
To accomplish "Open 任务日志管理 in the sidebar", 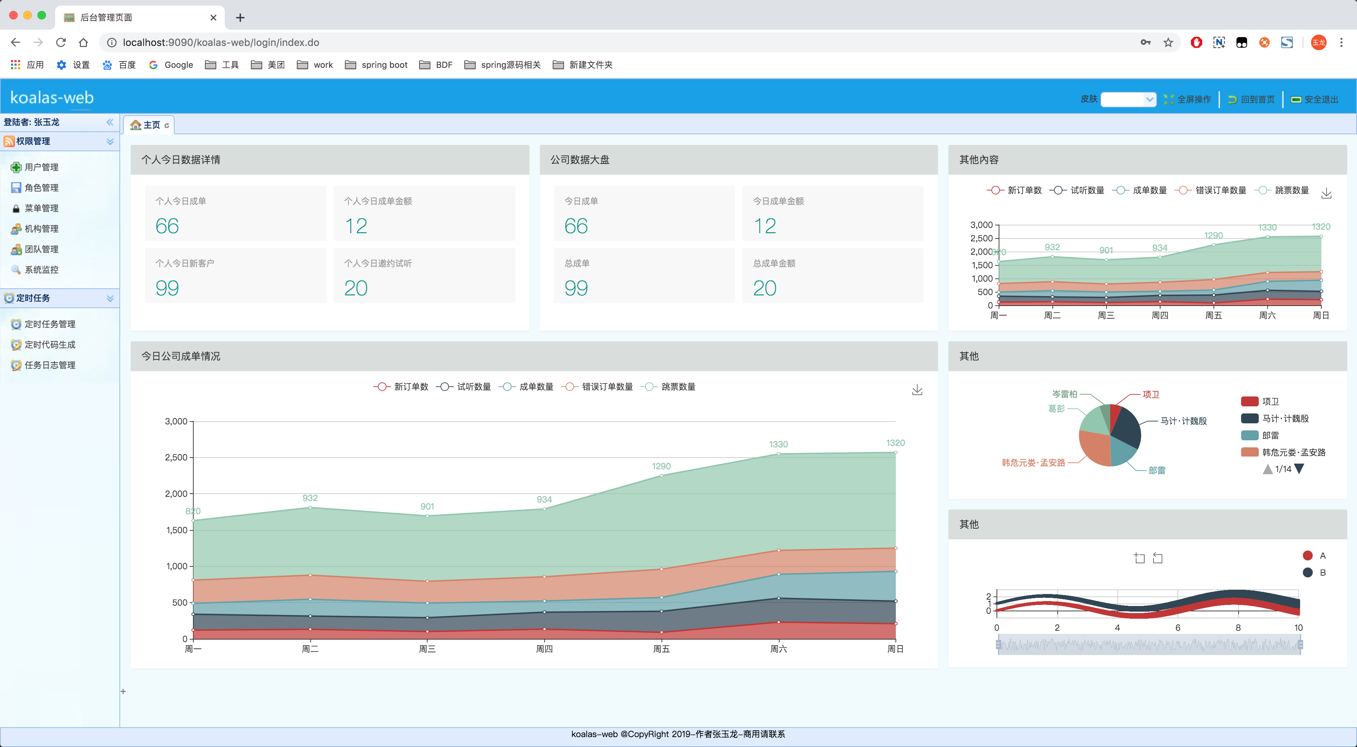I will tap(43, 365).
